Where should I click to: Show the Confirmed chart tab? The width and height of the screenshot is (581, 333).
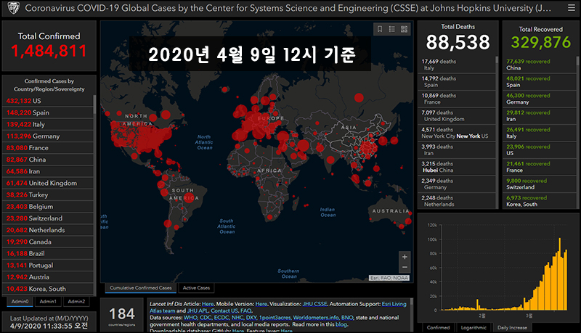point(438,327)
